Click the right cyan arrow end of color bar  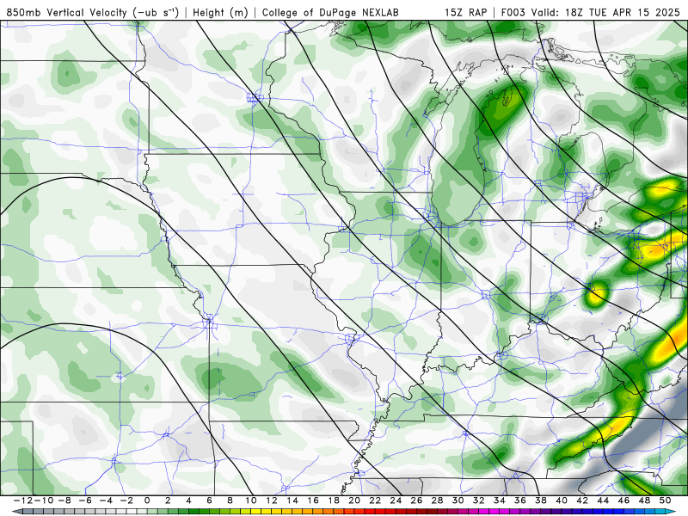click(672, 512)
